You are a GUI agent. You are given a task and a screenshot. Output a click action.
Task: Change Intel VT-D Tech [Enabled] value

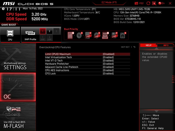(x=108, y=61)
